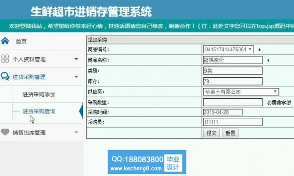
Task: Click the 库存 field showing 79
Action: [233, 81]
